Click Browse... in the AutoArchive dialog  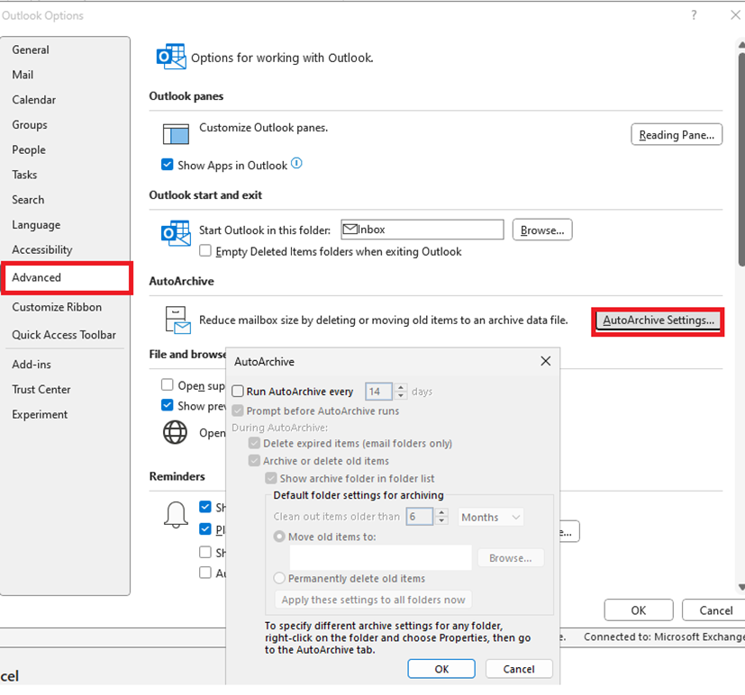pyautogui.click(x=510, y=558)
